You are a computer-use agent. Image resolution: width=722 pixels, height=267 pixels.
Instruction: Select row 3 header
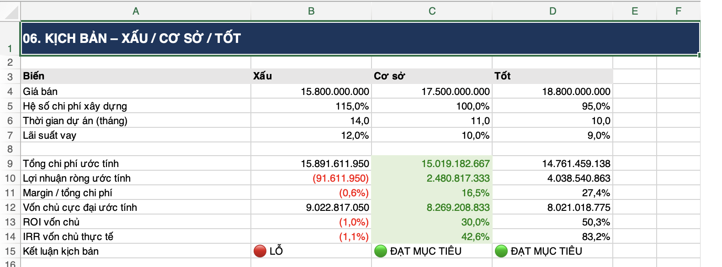[x=10, y=76]
